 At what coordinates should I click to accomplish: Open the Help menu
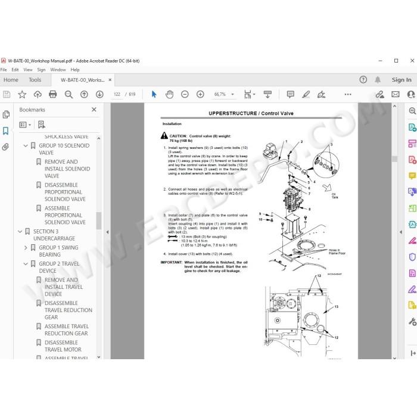[x=75, y=70]
